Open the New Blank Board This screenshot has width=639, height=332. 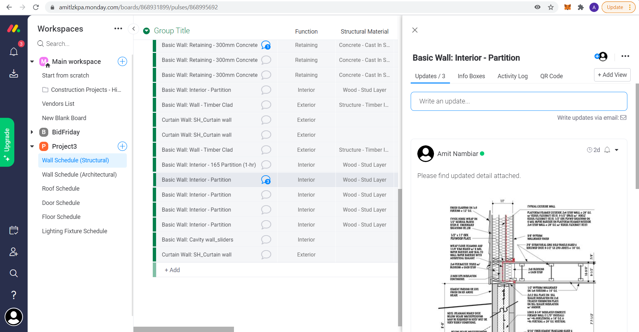pos(64,118)
